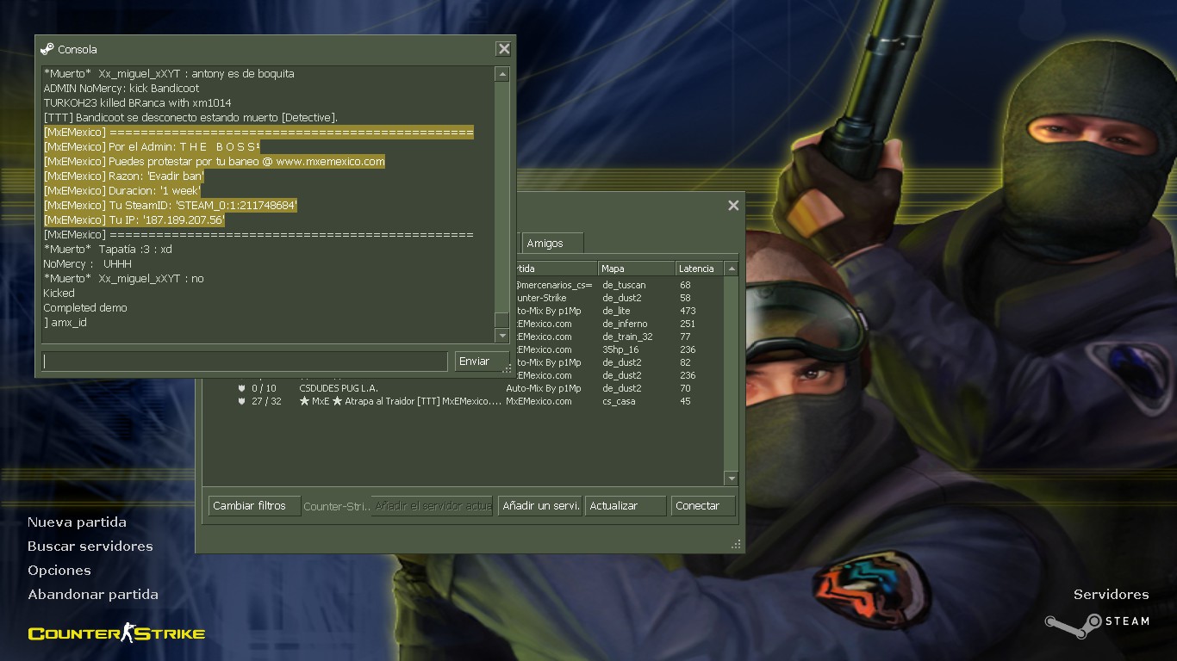Close the Consola window

point(504,49)
